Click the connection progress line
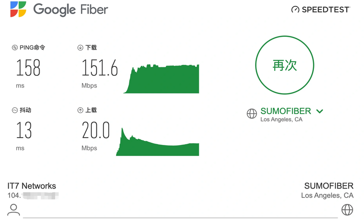The width and height of the screenshot is (364, 219). click(x=182, y=217)
